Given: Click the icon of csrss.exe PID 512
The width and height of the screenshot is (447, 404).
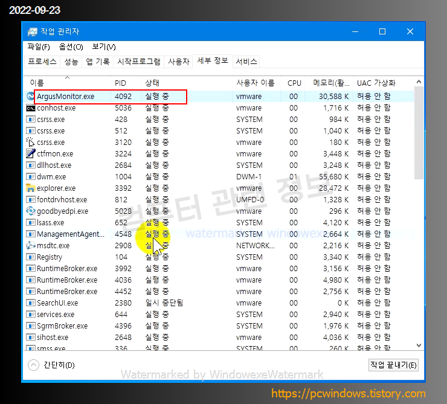Looking at the screenshot, I should [30, 131].
